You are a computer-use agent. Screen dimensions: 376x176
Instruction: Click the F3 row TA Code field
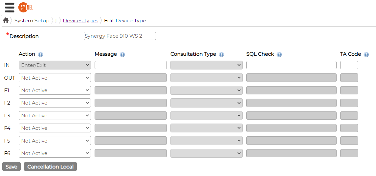click(x=349, y=115)
